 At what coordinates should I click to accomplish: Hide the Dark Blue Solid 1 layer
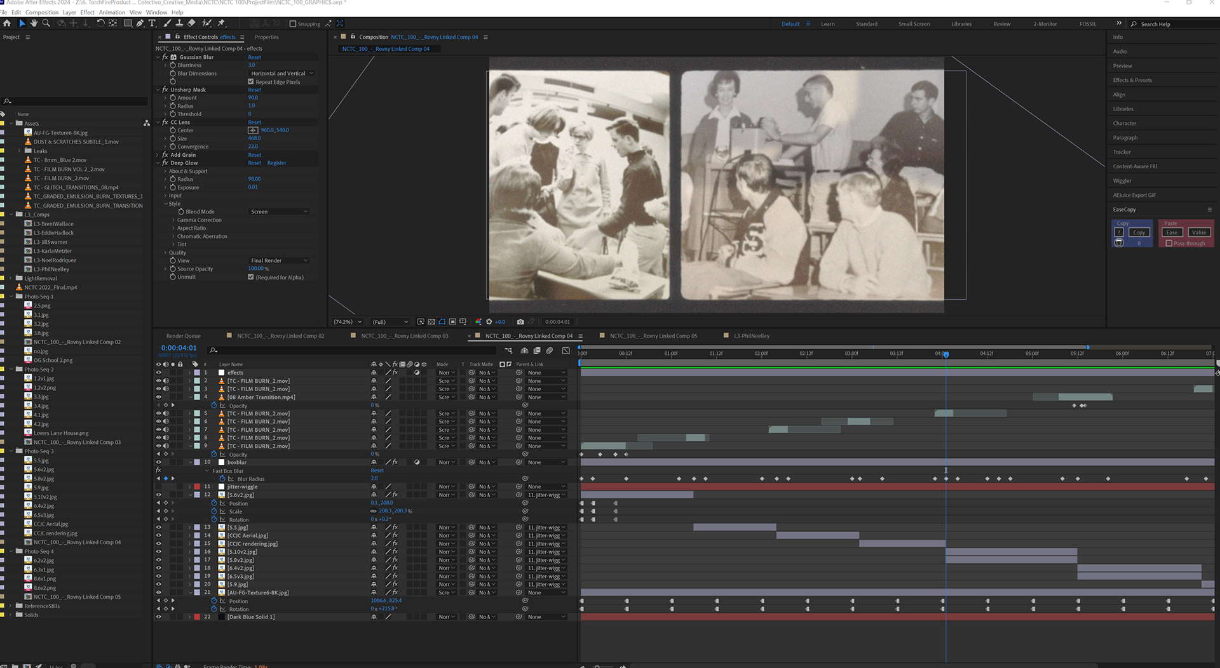(x=159, y=617)
